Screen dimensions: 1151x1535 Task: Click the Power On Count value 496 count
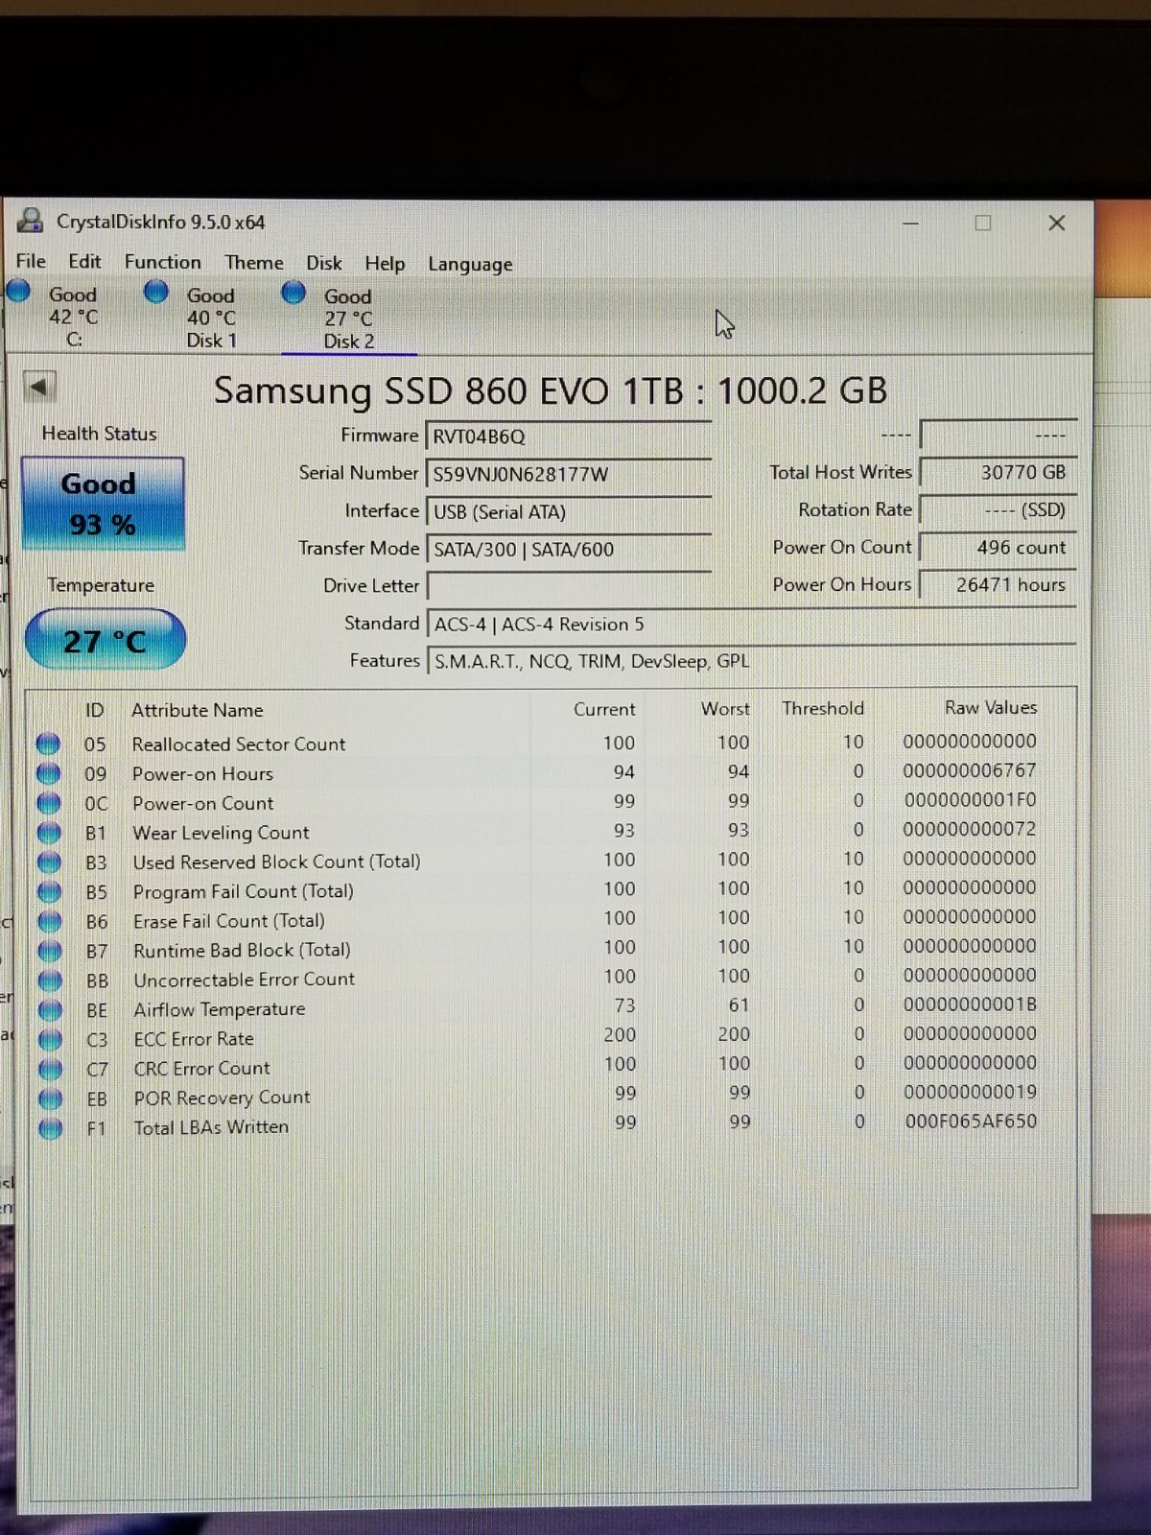[998, 547]
